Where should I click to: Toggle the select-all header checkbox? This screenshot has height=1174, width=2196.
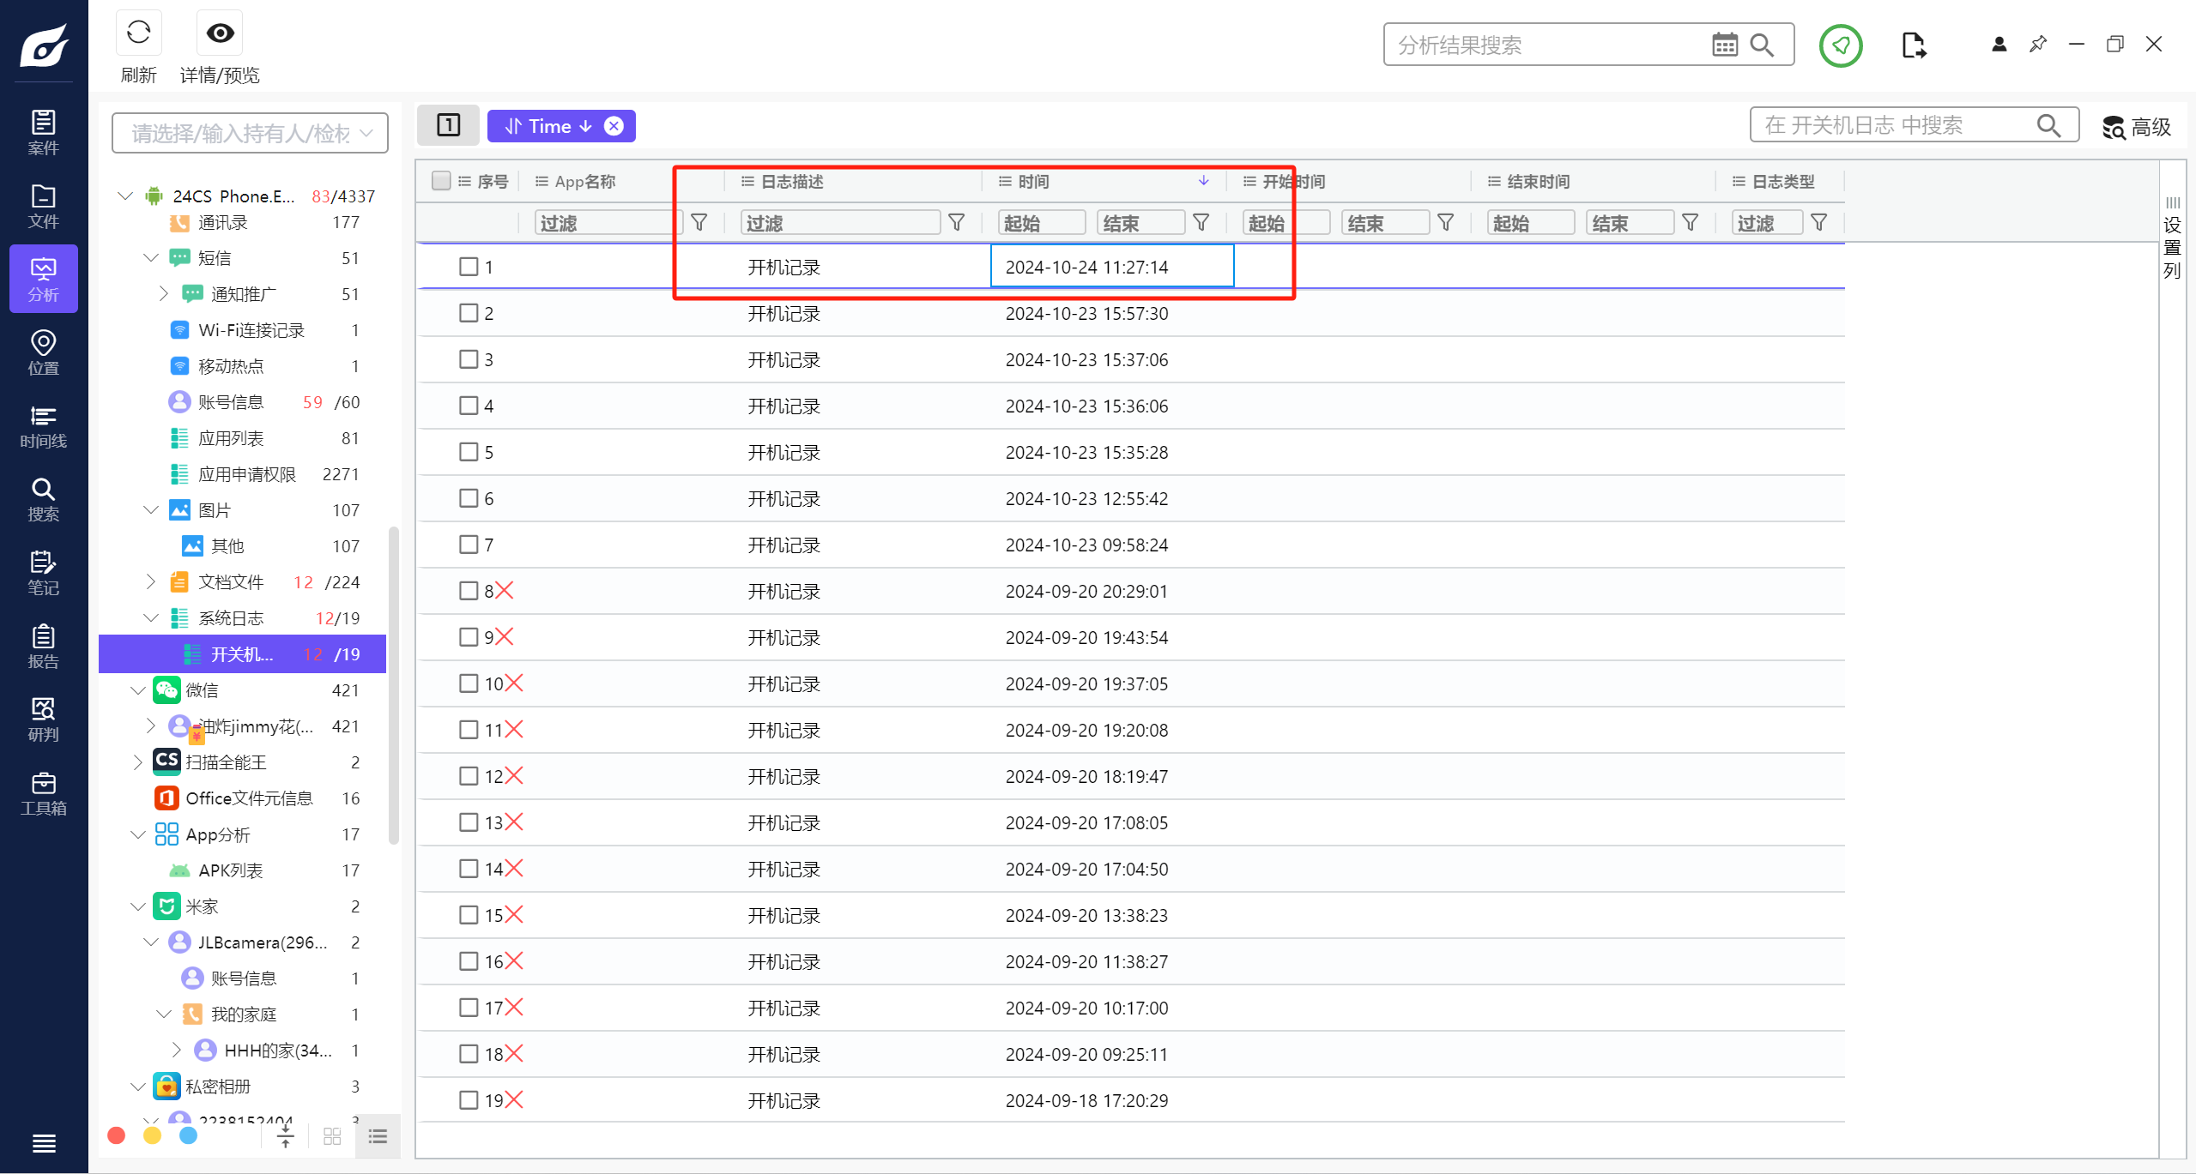pyautogui.click(x=441, y=181)
